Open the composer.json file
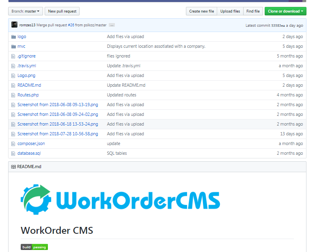Image resolution: width=315 pixels, height=252 pixels. click(31, 143)
